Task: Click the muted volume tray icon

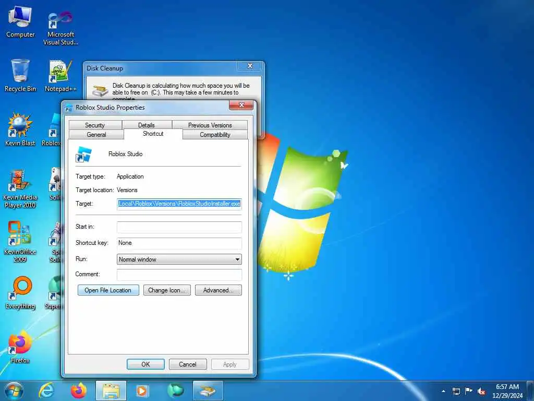Action: pos(481,392)
